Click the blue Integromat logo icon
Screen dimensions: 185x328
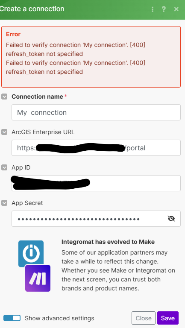31,253
